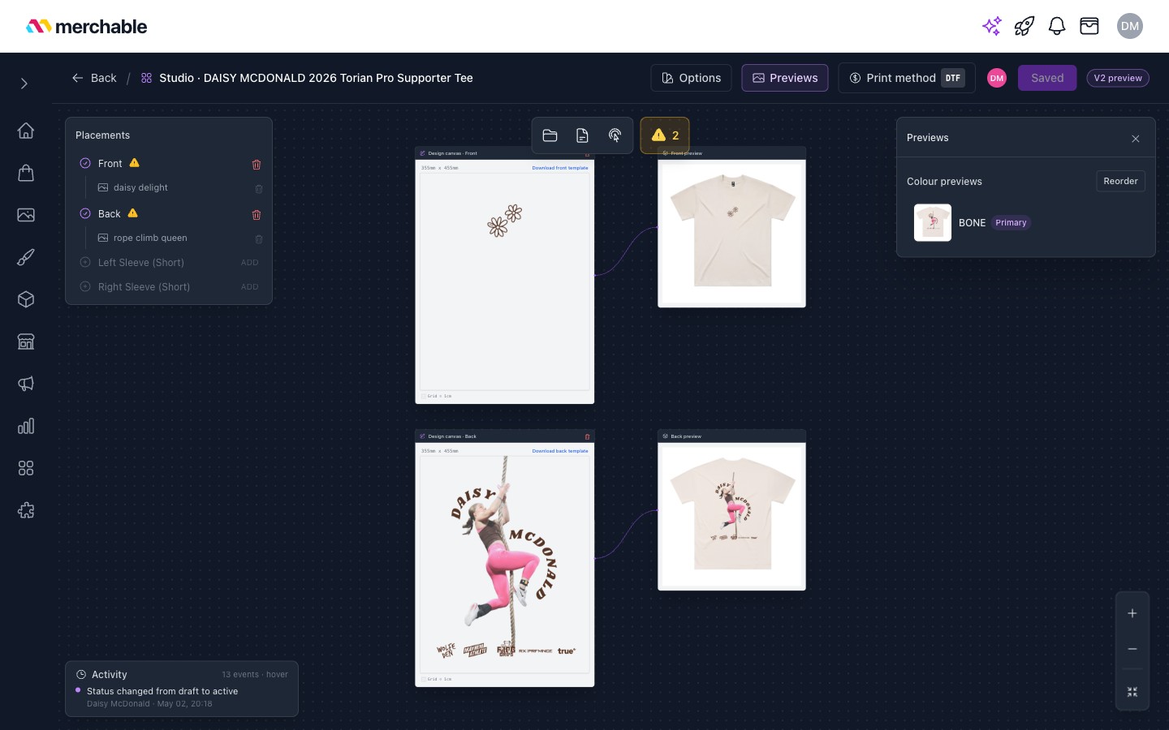
Task: Click the merchable logo
Action: pyautogui.click(x=86, y=26)
